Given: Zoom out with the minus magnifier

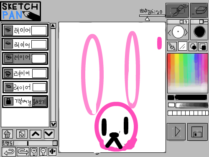Looking at the screenshot, I should pyautogui.click(x=43, y=152).
